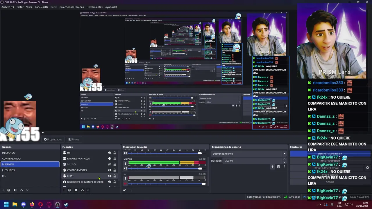Open advanced audio properties gear in mixer
This screenshot has height=209, width=372.
tap(125, 190)
